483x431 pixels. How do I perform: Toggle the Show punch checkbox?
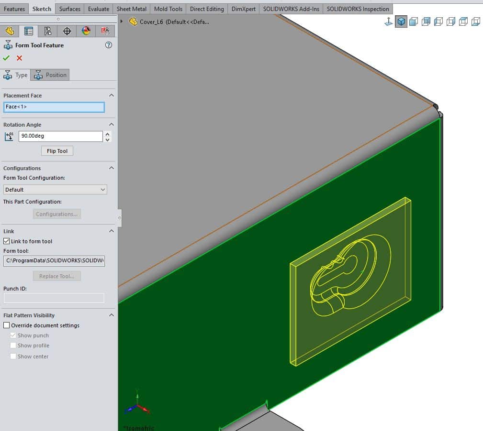tap(13, 335)
